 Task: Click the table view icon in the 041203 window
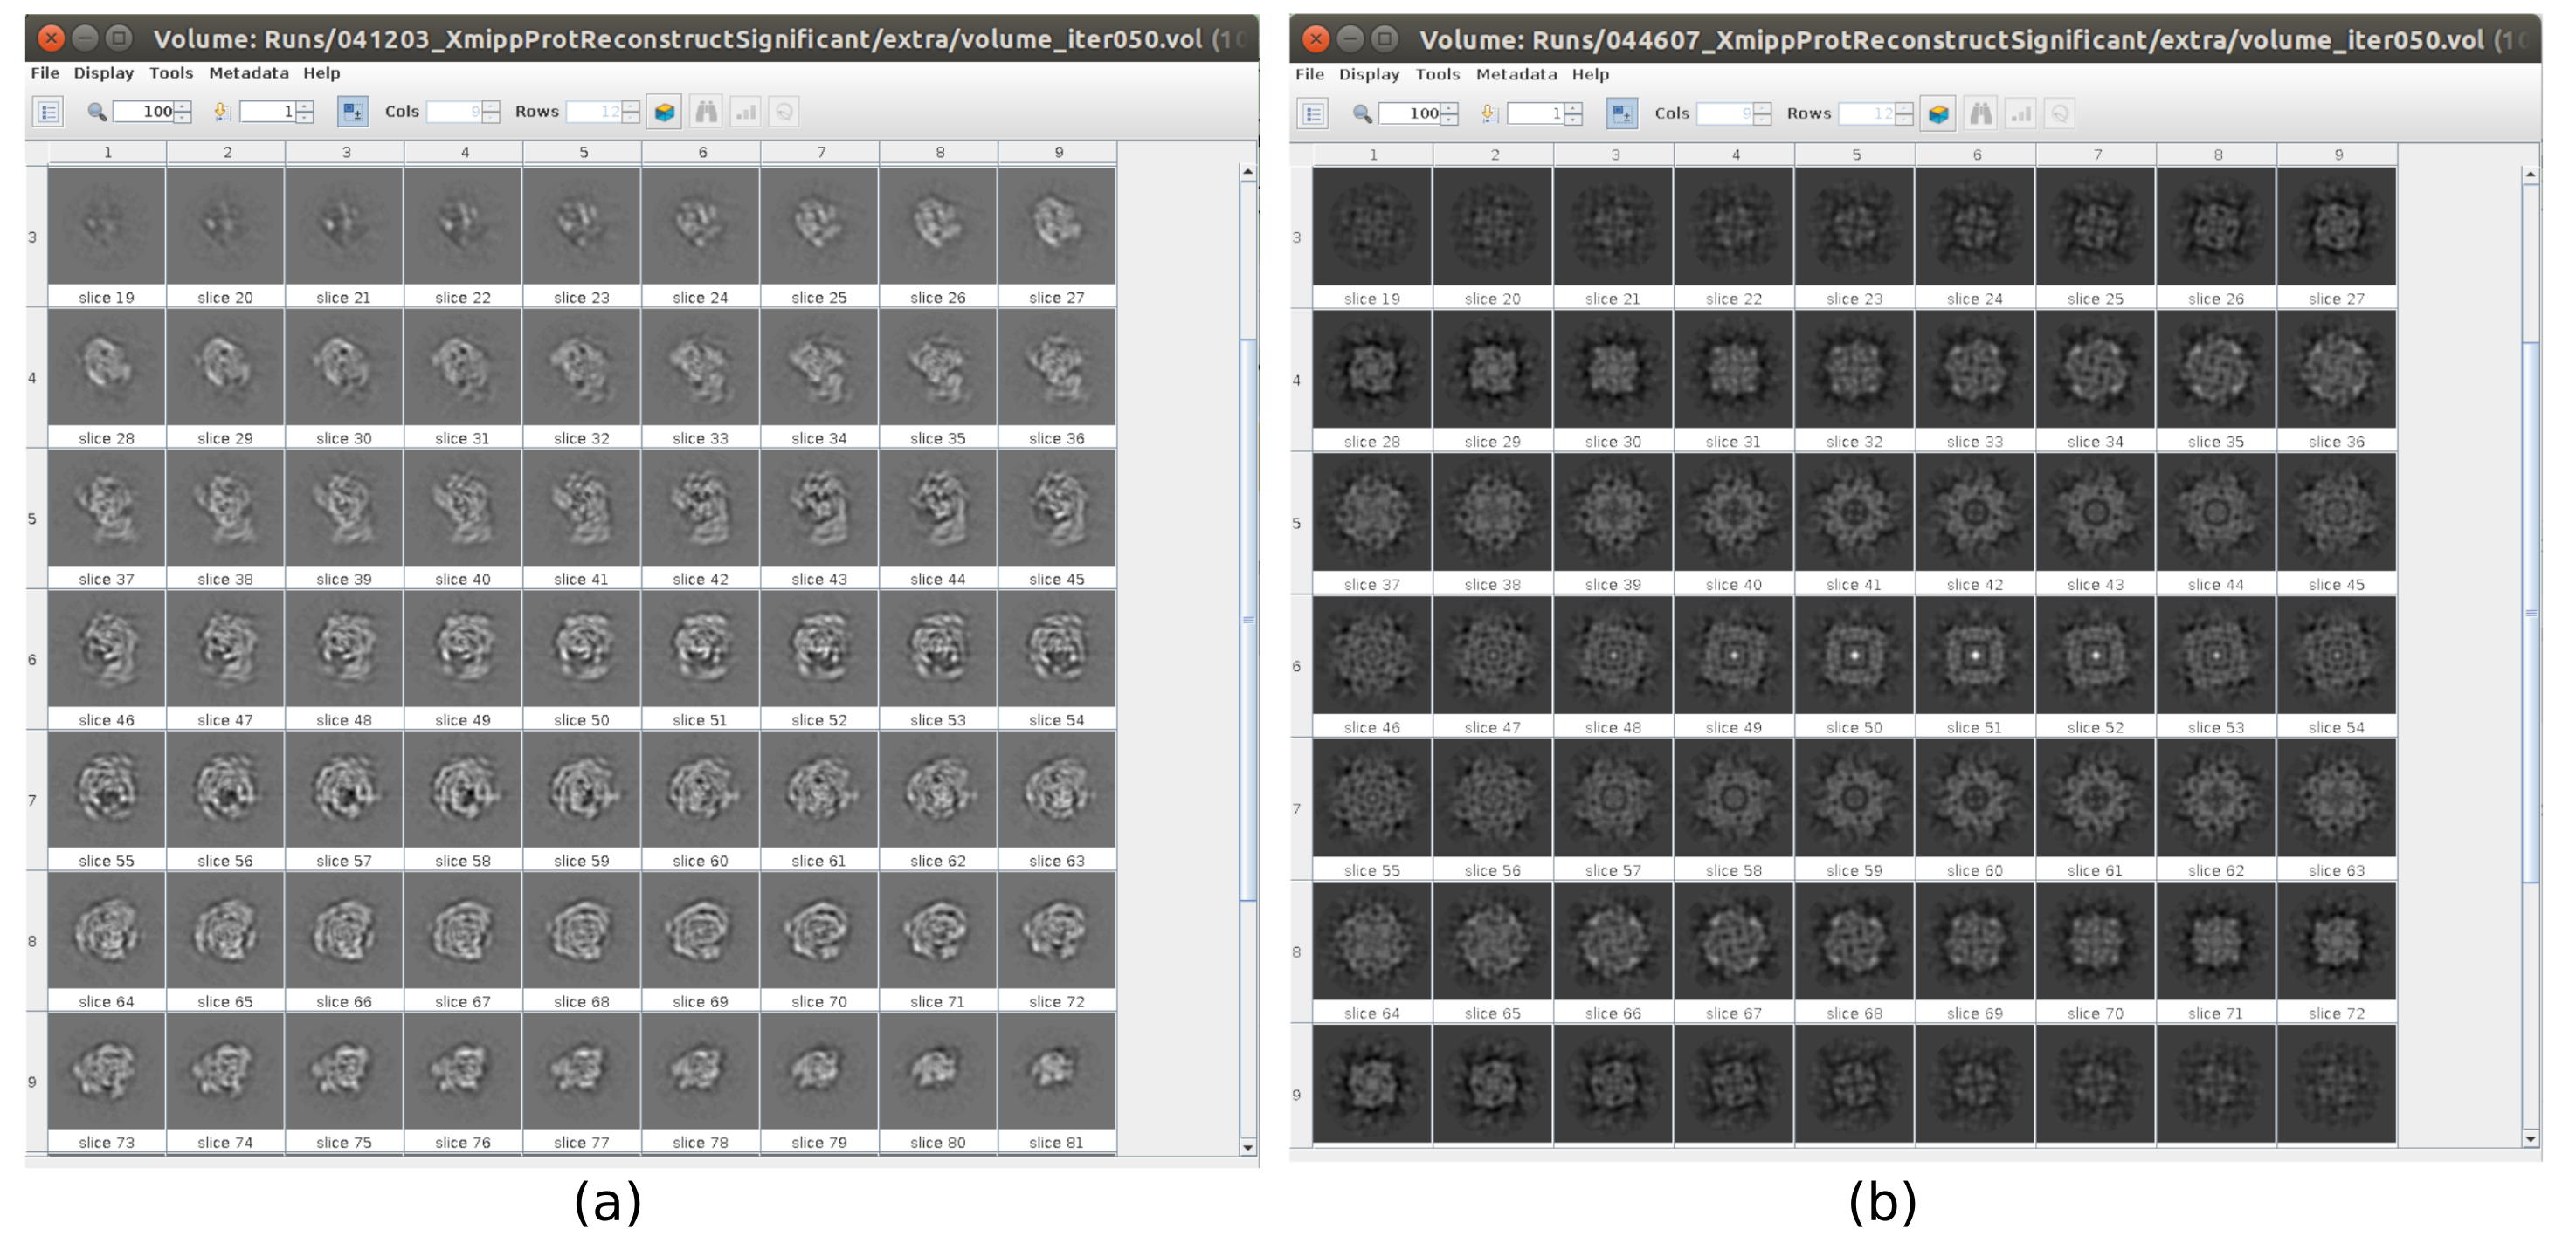click(x=48, y=112)
